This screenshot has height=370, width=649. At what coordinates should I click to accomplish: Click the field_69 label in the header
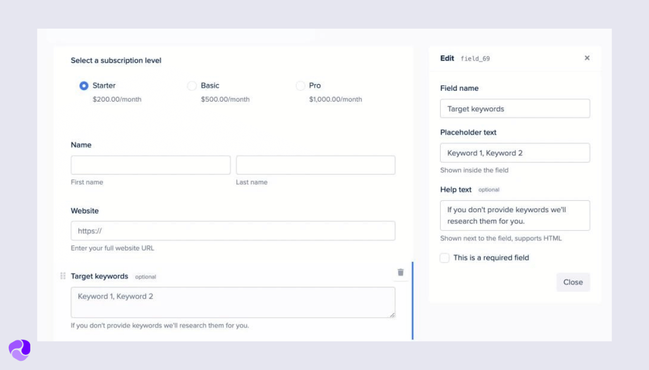(x=476, y=58)
